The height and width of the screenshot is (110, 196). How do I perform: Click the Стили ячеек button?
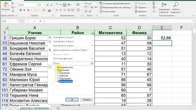pos(108,12)
